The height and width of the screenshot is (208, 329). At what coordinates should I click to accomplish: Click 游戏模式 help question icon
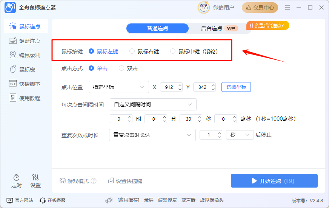click(94, 181)
